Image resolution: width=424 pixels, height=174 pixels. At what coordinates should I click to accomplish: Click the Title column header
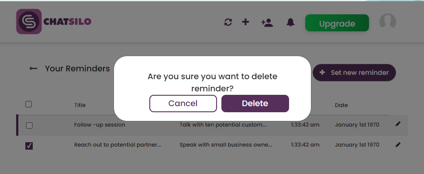click(80, 105)
